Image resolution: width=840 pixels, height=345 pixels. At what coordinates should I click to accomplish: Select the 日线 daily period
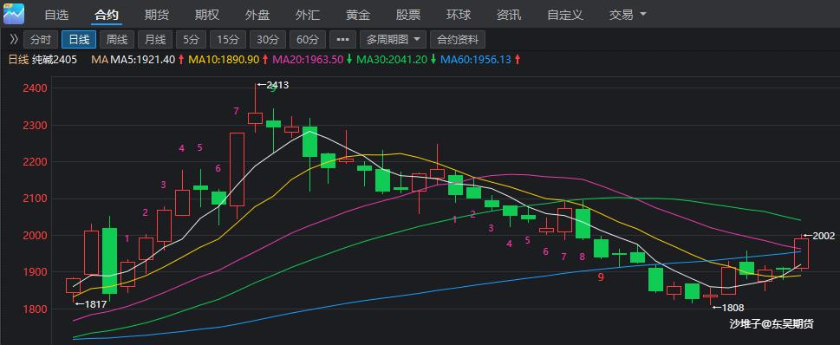tap(79, 40)
